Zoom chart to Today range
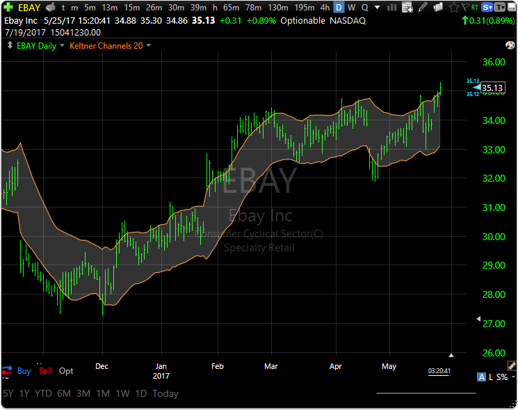 (165, 393)
